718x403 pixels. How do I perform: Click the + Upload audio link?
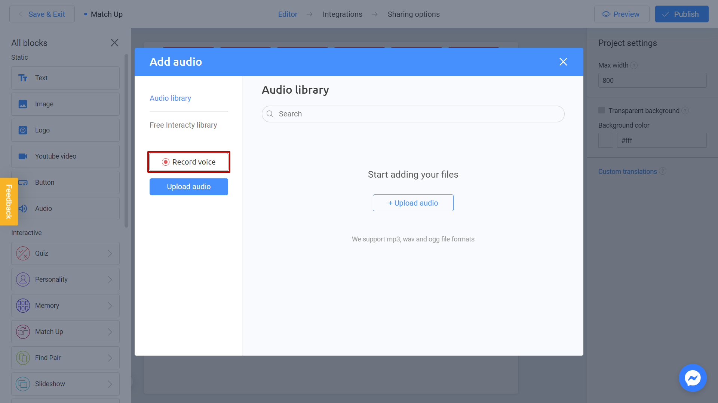click(413, 203)
